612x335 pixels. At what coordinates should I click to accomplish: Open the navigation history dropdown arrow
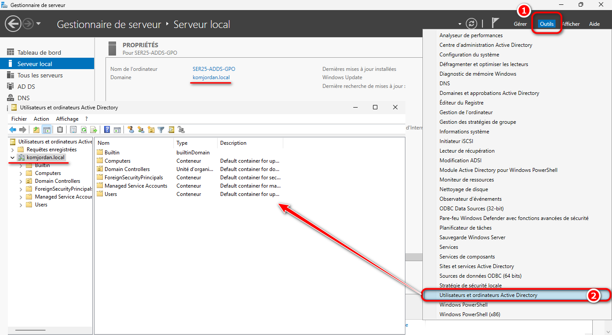(39, 24)
